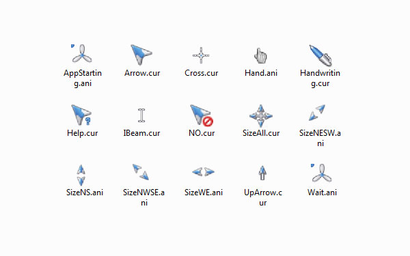Click the SizeNWSE.ani diagonal resize icon

click(x=141, y=172)
